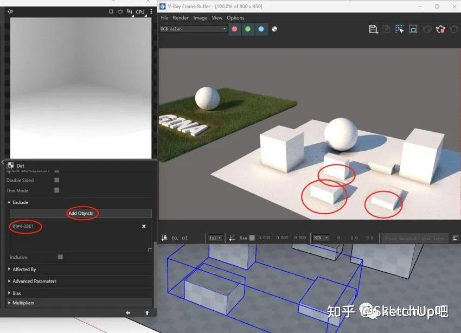Click the pixel info lock icon
461x333 pixels.
pyautogui.click(x=164, y=238)
